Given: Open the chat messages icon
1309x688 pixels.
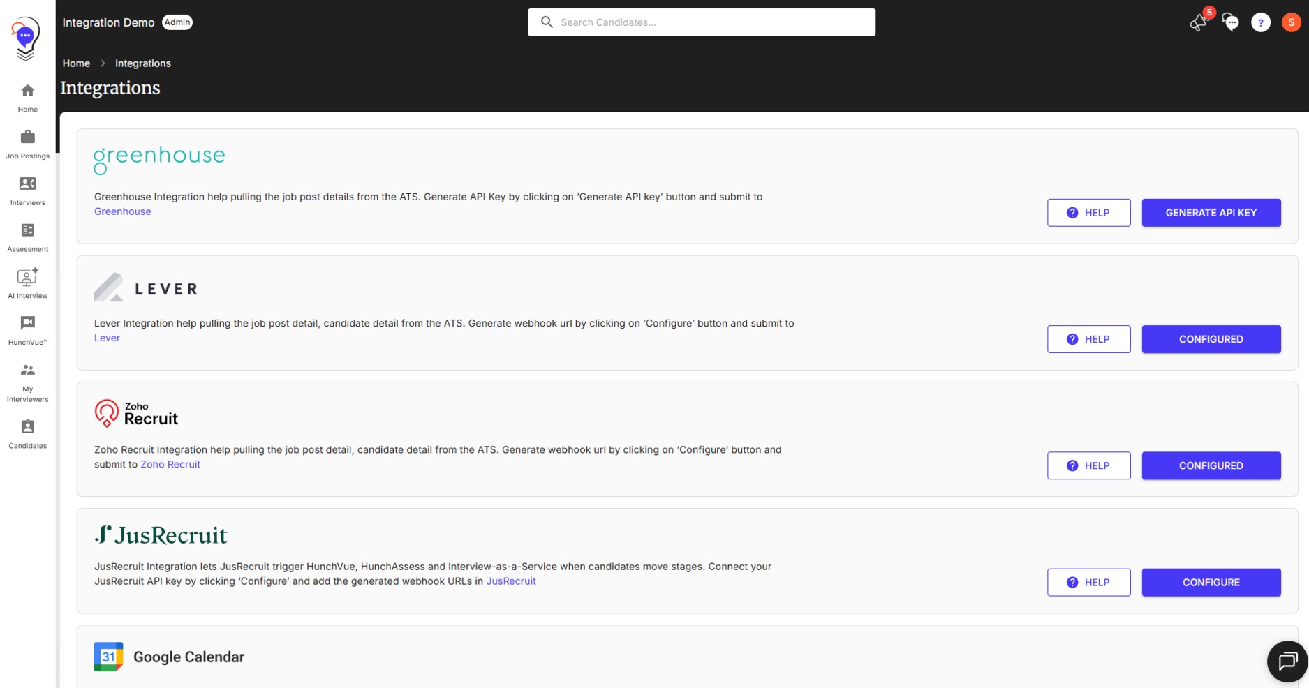Looking at the screenshot, I should pyautogui.click(x=1230, y=22).
